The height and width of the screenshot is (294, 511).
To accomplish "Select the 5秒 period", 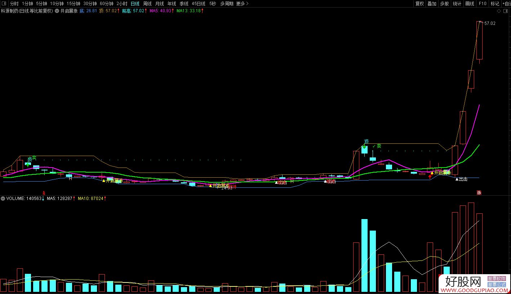I will [x=213, y=4].
